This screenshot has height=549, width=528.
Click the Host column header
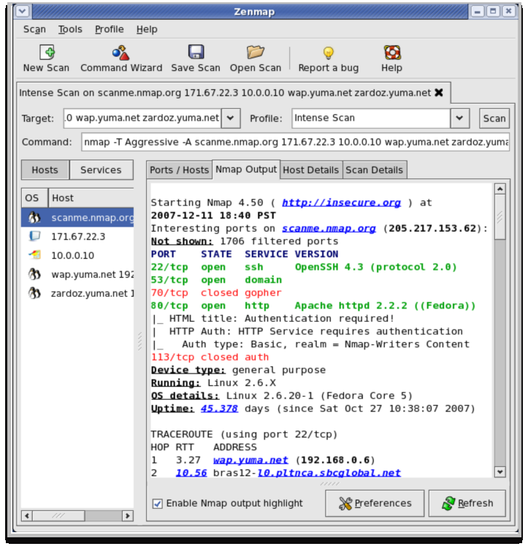tap(91, 198)
